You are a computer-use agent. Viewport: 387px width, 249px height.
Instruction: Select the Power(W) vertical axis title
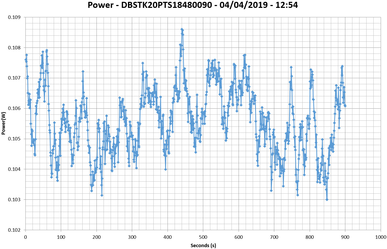[x=3, y=123]
